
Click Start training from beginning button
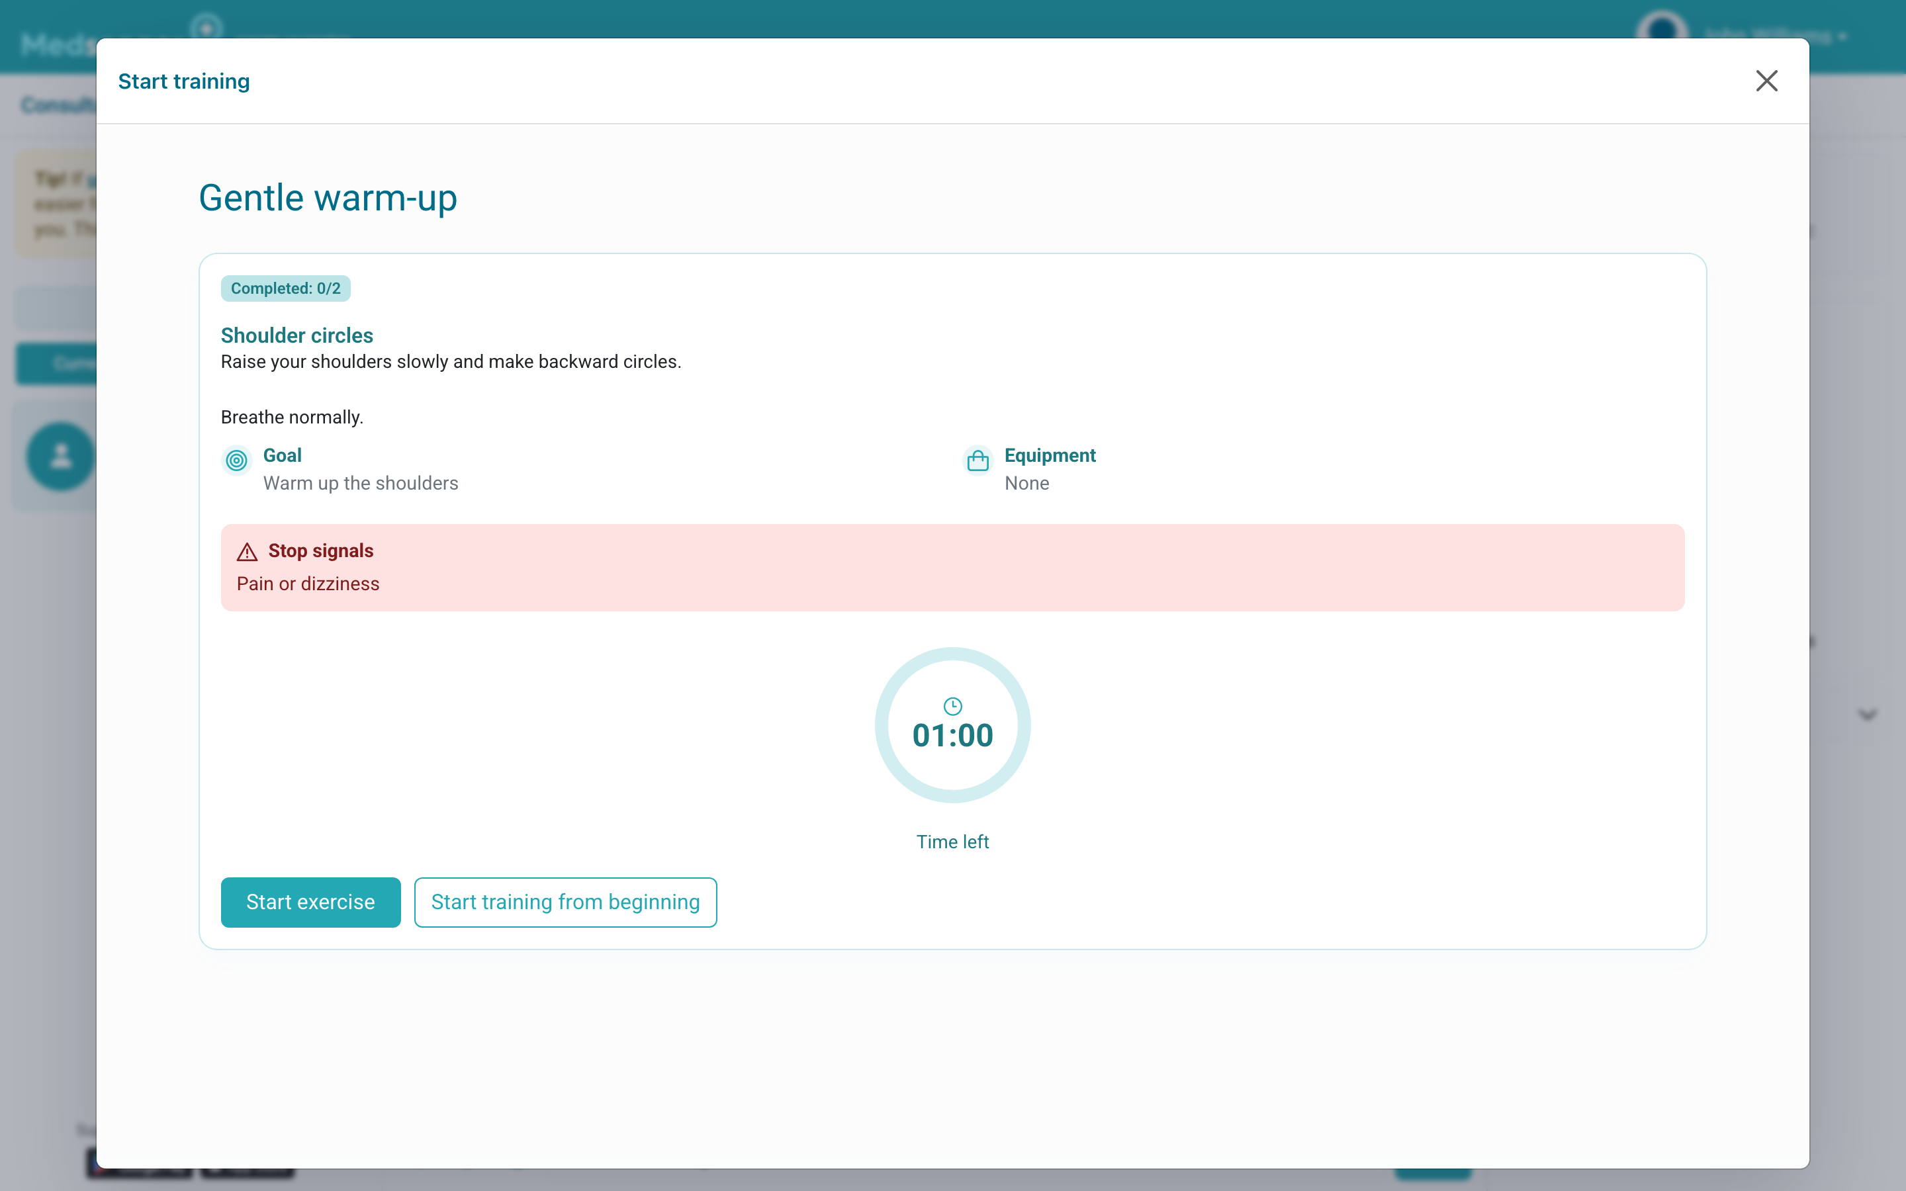[565, 902]
